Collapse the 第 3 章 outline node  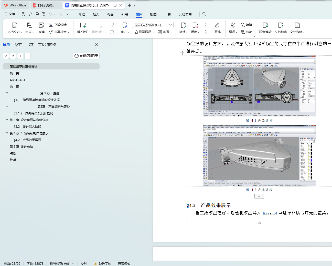[x=7, y=120]
